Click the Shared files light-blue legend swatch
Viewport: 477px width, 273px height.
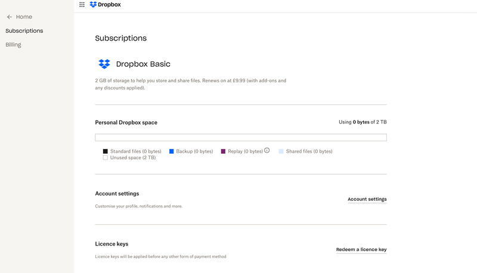click(x=281, y=151)
